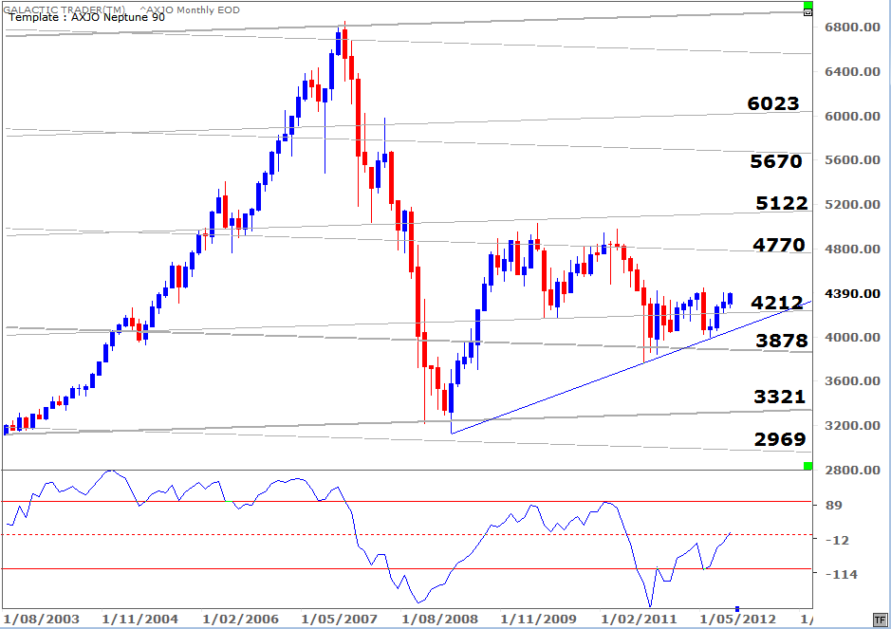Click the 6000.00 price axis label
Screen dimensions: 891x629
(x=852, y=116)
